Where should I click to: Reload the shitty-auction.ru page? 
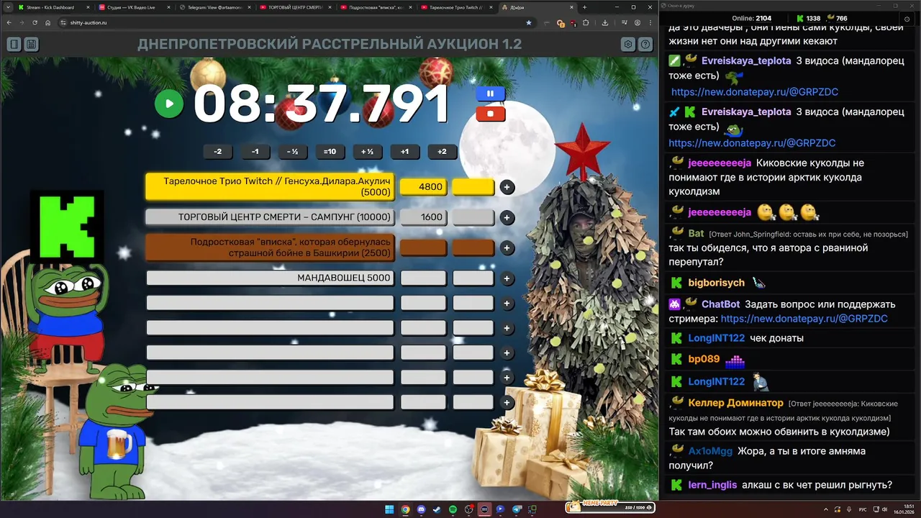click(x=35, y=22)
